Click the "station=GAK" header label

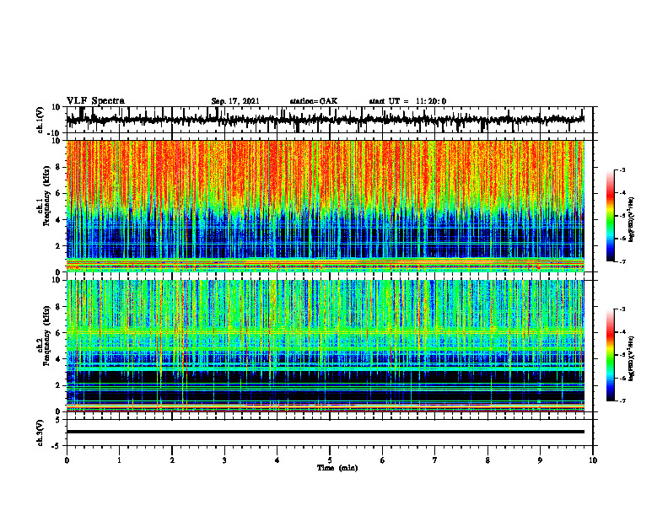click(x=314, y=101)
